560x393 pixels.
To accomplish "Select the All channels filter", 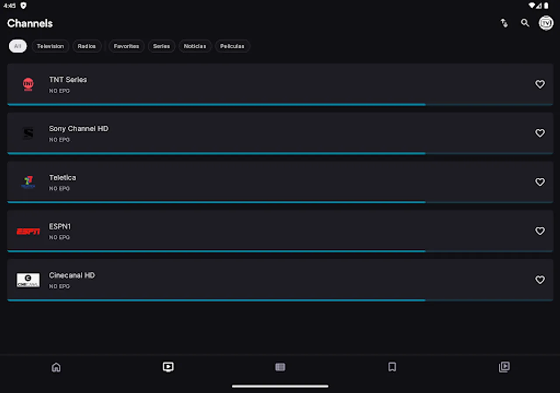I will coord(17,46).
